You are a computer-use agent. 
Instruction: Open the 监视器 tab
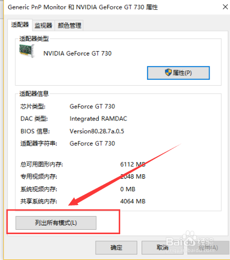coord(43,25)
